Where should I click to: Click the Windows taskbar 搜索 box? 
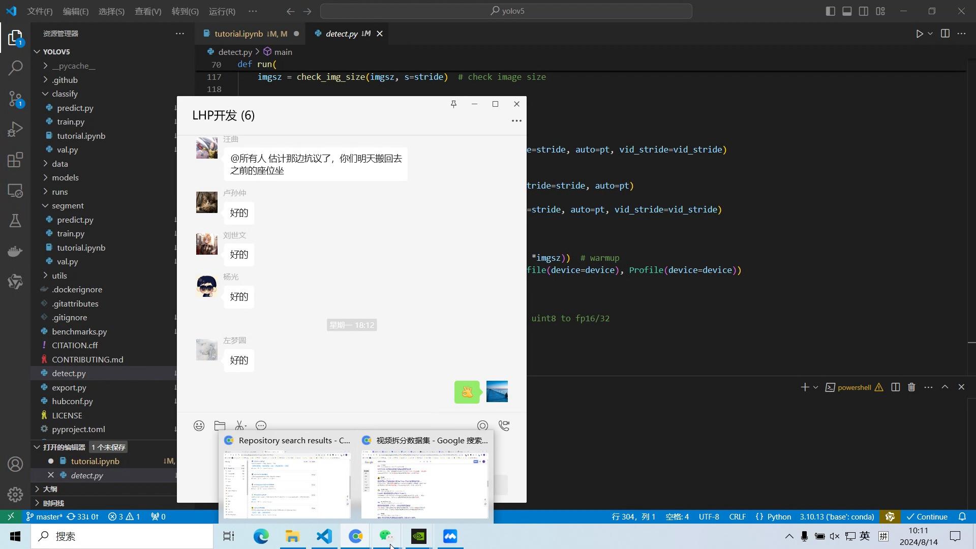pyautogui.click(x=122, y=536)
